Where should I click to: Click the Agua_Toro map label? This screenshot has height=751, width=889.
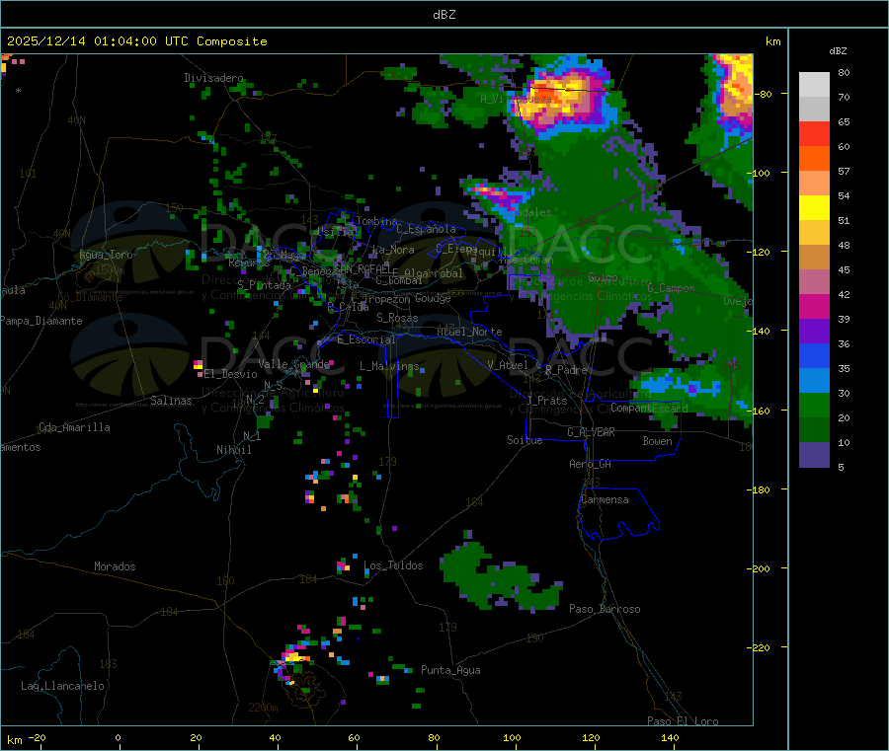[x=106, y=255]
